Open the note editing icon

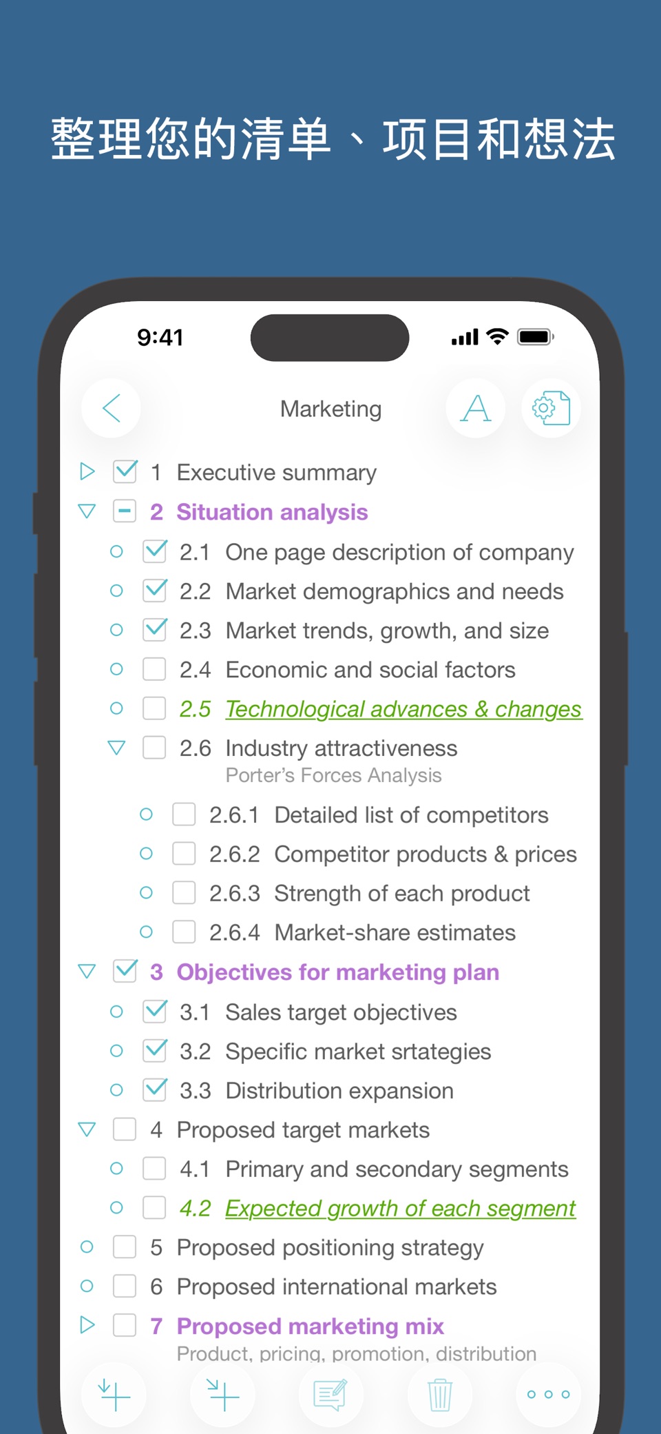coord(330,1395)
